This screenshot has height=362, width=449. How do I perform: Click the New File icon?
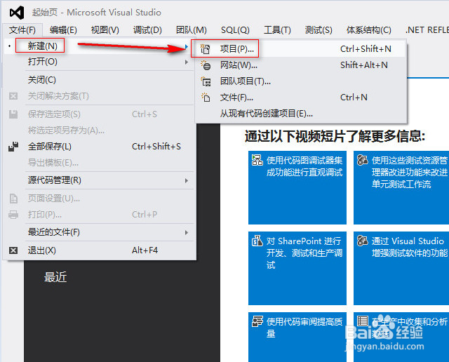tap(206, 98)
